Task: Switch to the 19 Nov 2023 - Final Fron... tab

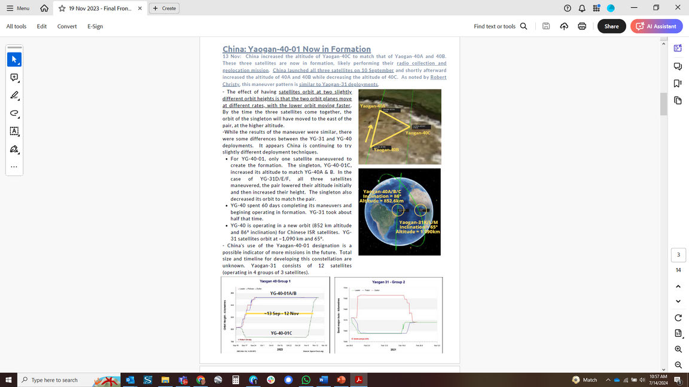Action: pos(100,8)
